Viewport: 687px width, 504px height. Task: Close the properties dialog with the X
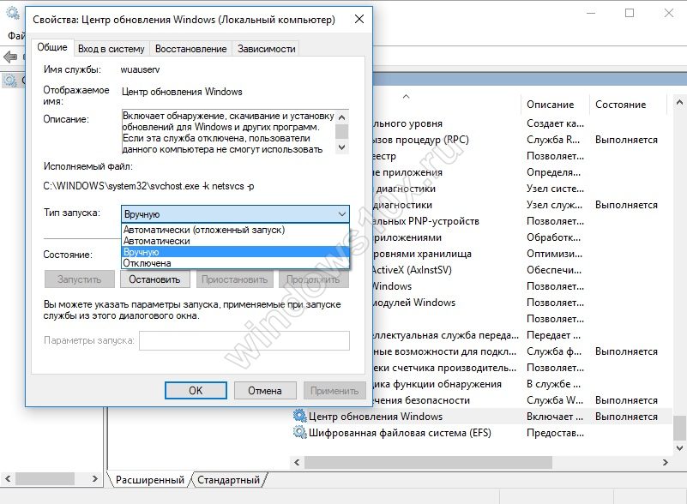(x=359, y=19)
